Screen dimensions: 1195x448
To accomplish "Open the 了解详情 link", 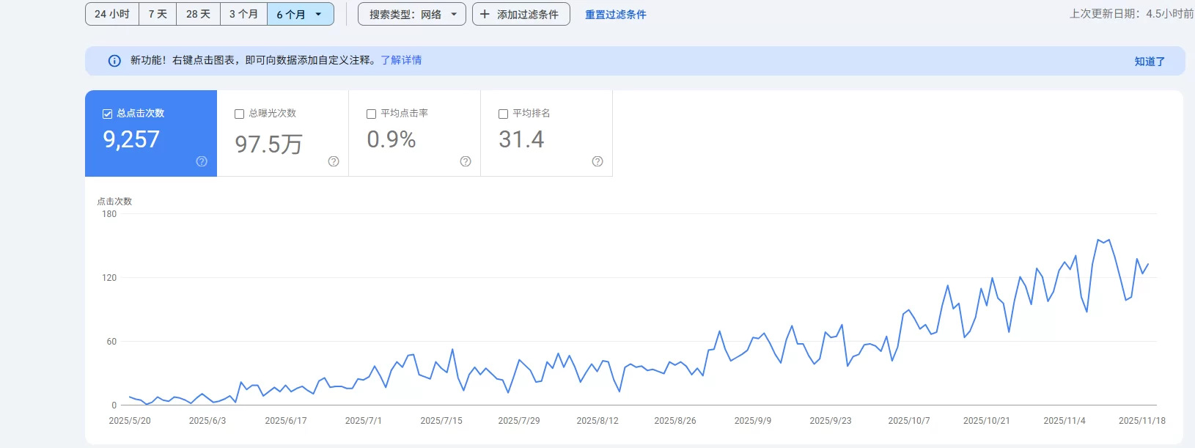I will pos(401,60).
